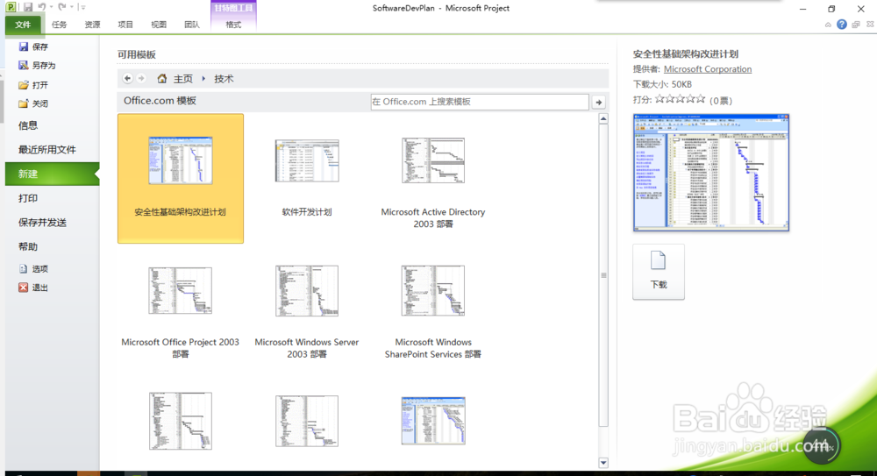Open the Microsoft Corporation provider link
The image size is (877, 476).
click(708, 68)
